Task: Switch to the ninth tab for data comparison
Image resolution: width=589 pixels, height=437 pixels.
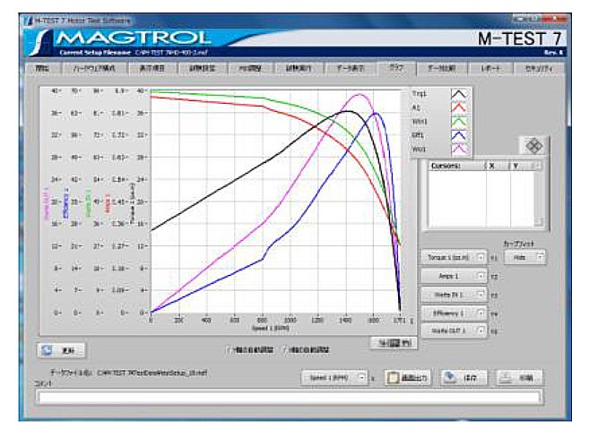Action: coord(442,69)
